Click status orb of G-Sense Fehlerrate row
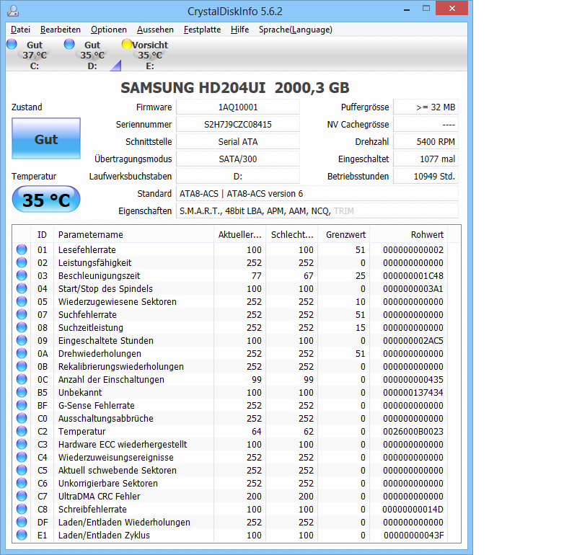 [22, 405]
